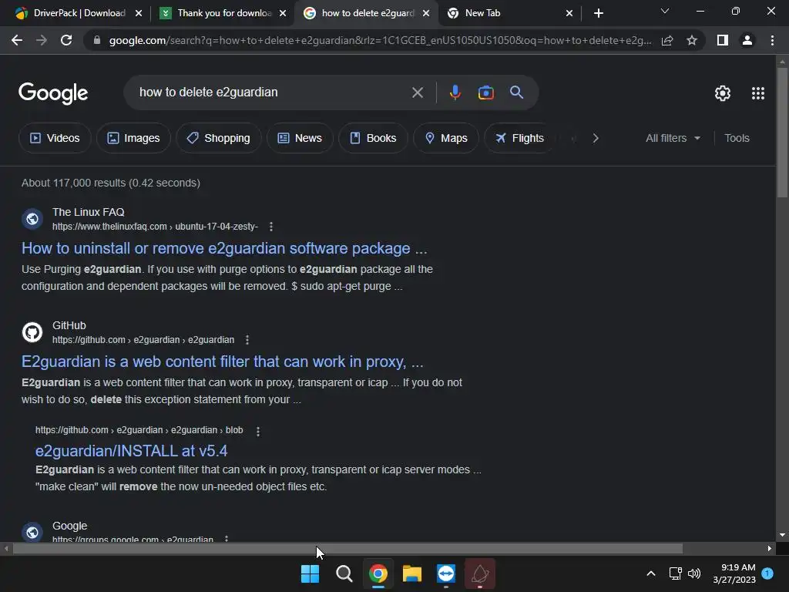This screenshot has height=592, width=789.
Task: Filter results by Maps
Action: point(446,138)
